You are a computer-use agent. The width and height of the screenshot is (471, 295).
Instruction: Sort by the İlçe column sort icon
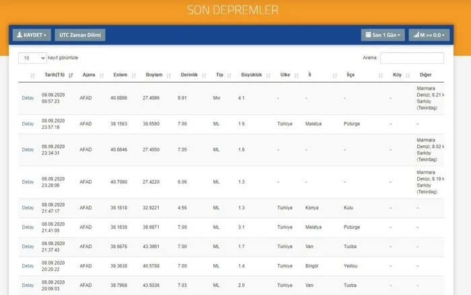[381, 75]
